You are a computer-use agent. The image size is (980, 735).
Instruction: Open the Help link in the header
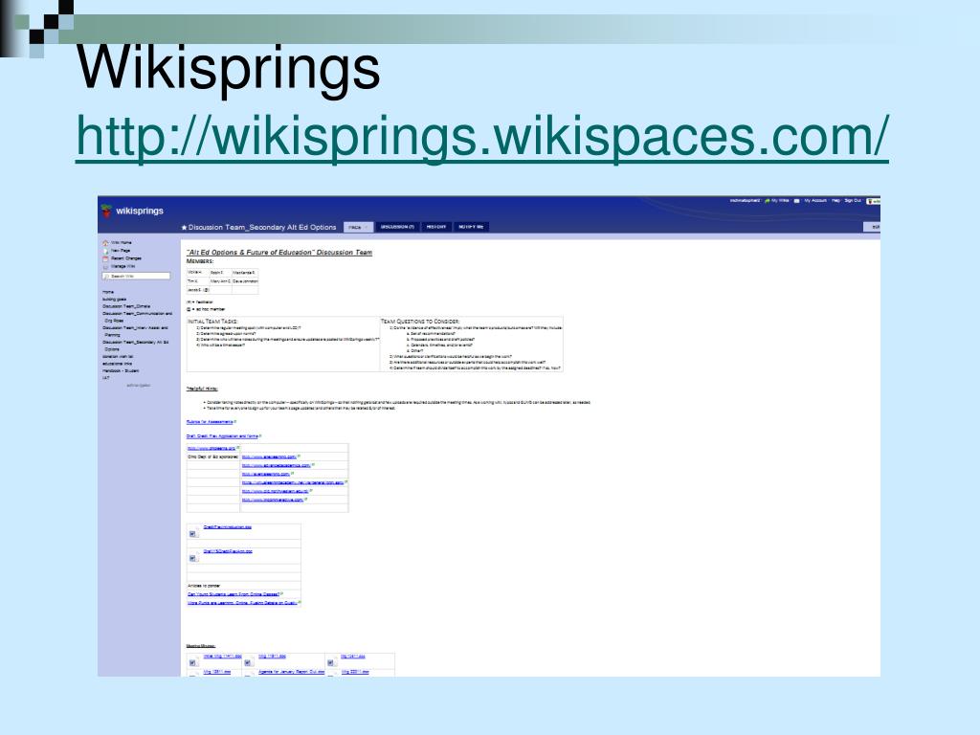pyautogui.click(x=835, y=201)
